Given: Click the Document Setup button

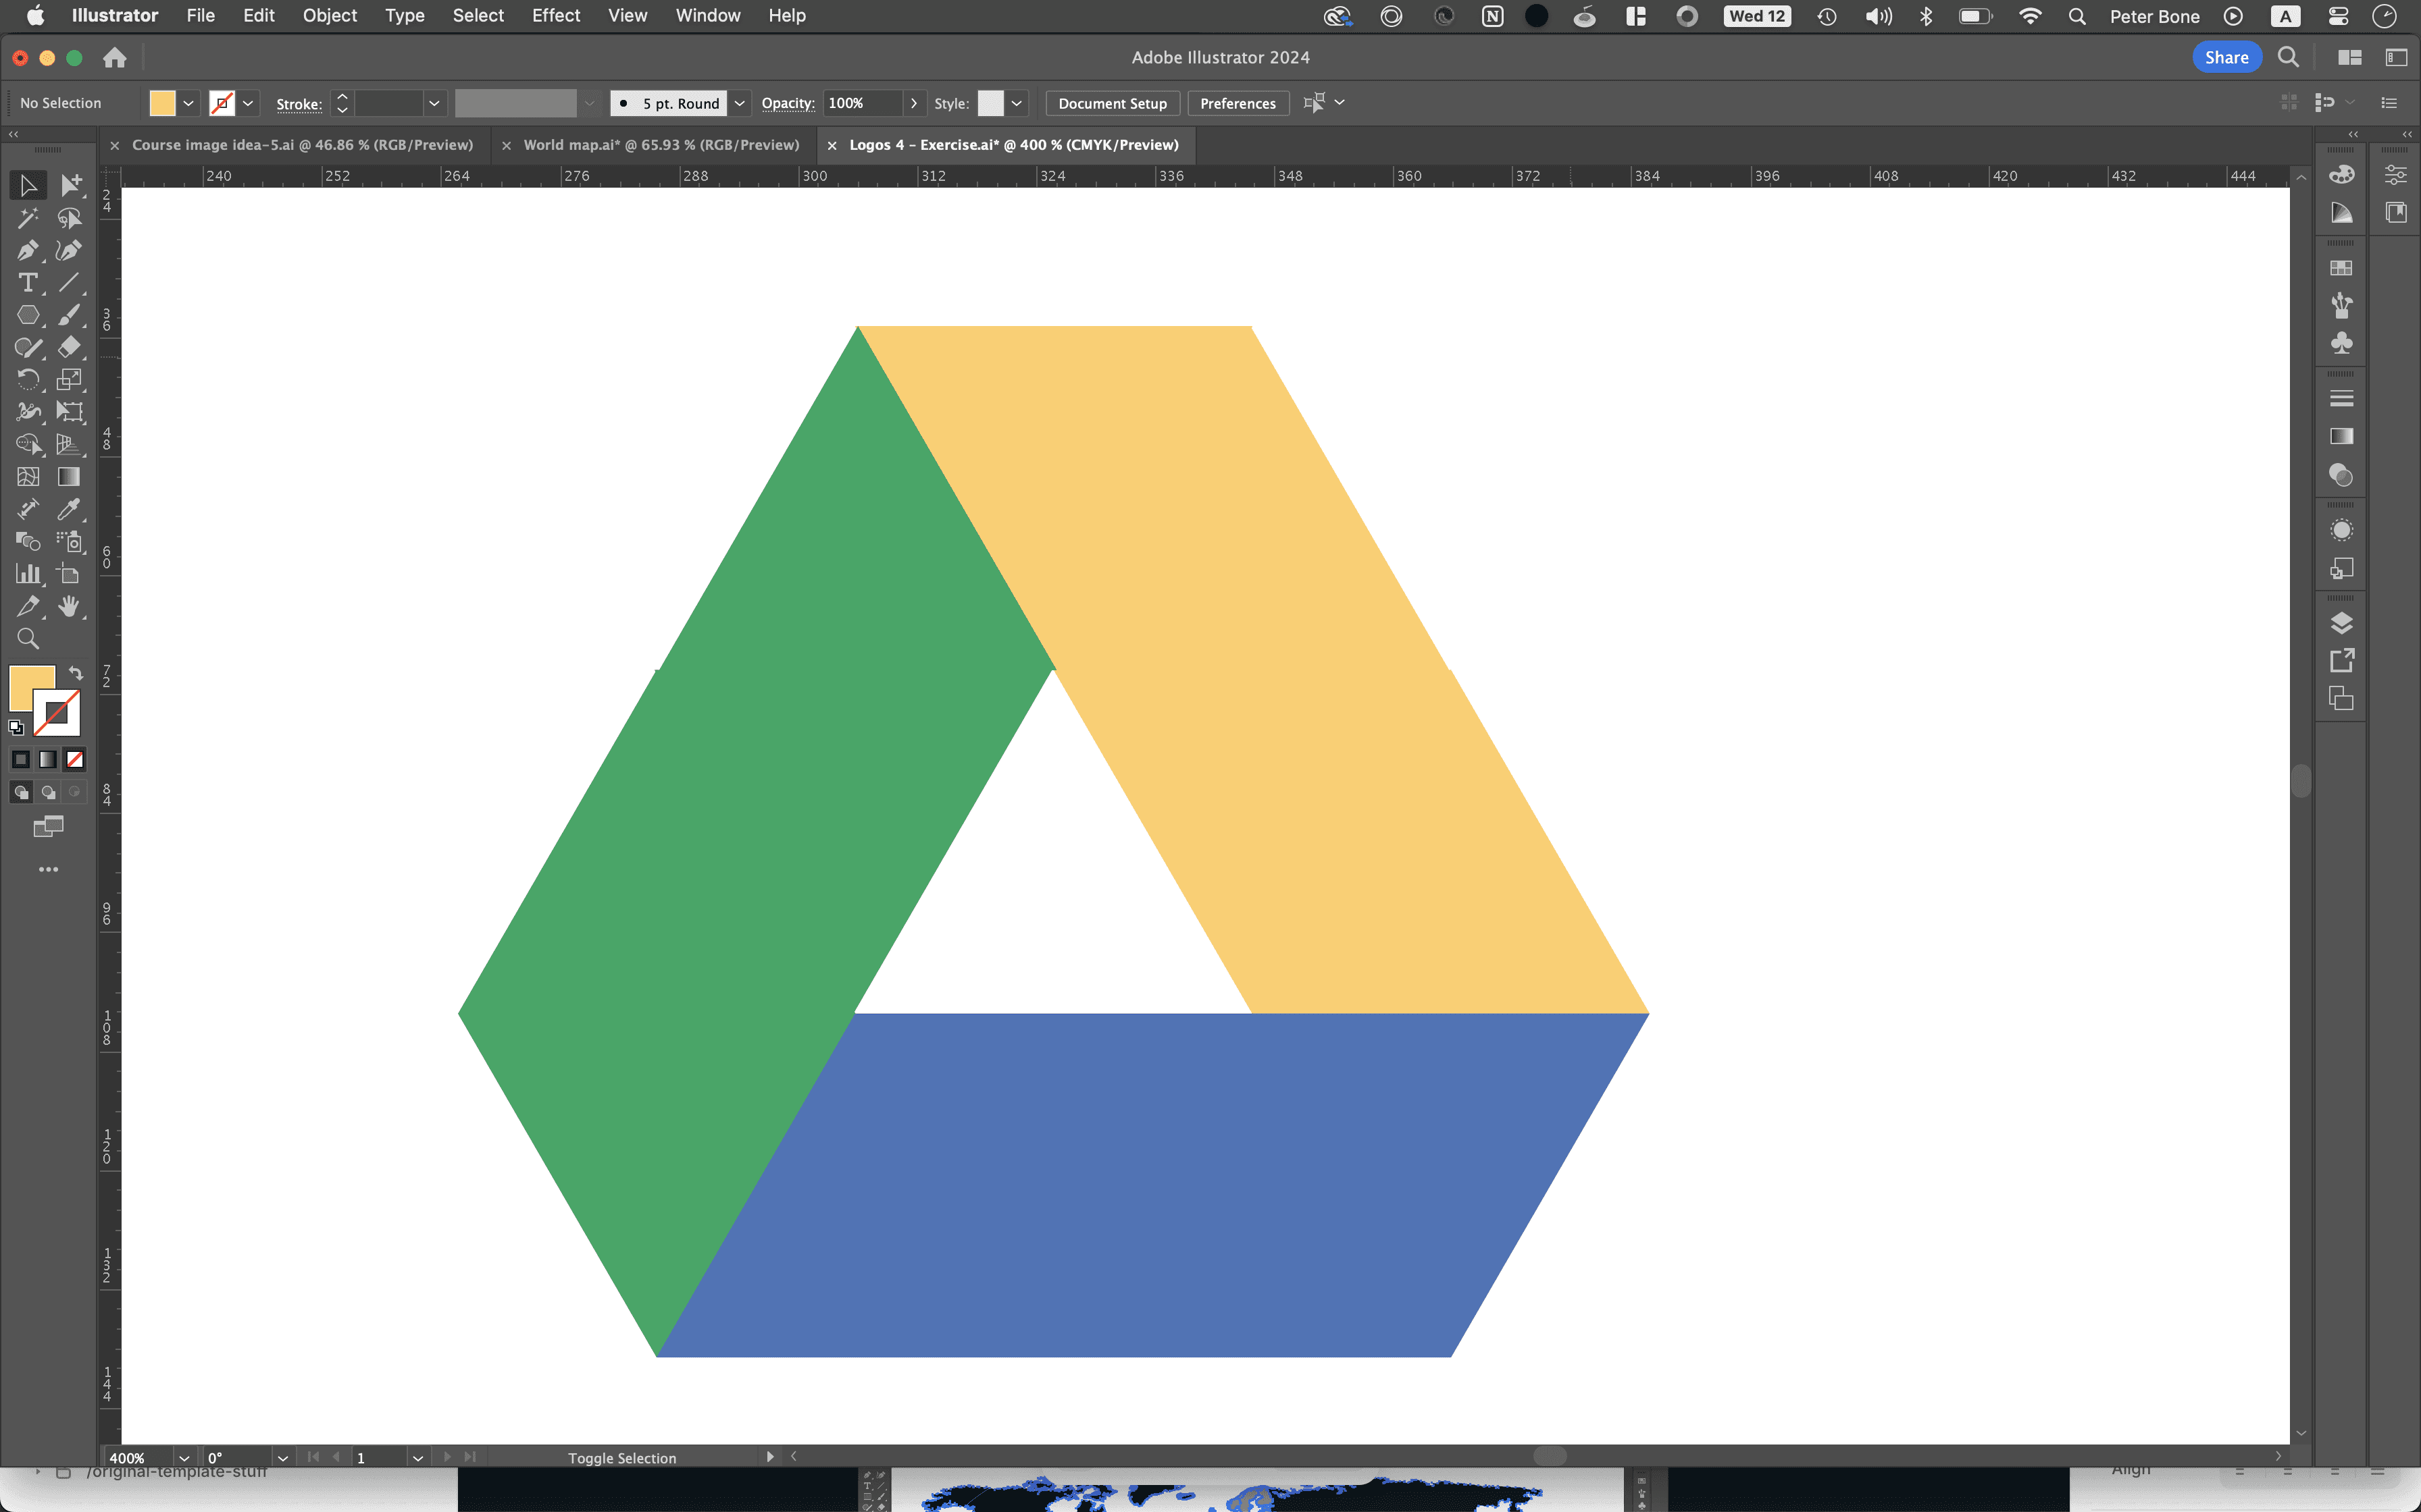Looking at the screenshot, I should coord(1113,103).
